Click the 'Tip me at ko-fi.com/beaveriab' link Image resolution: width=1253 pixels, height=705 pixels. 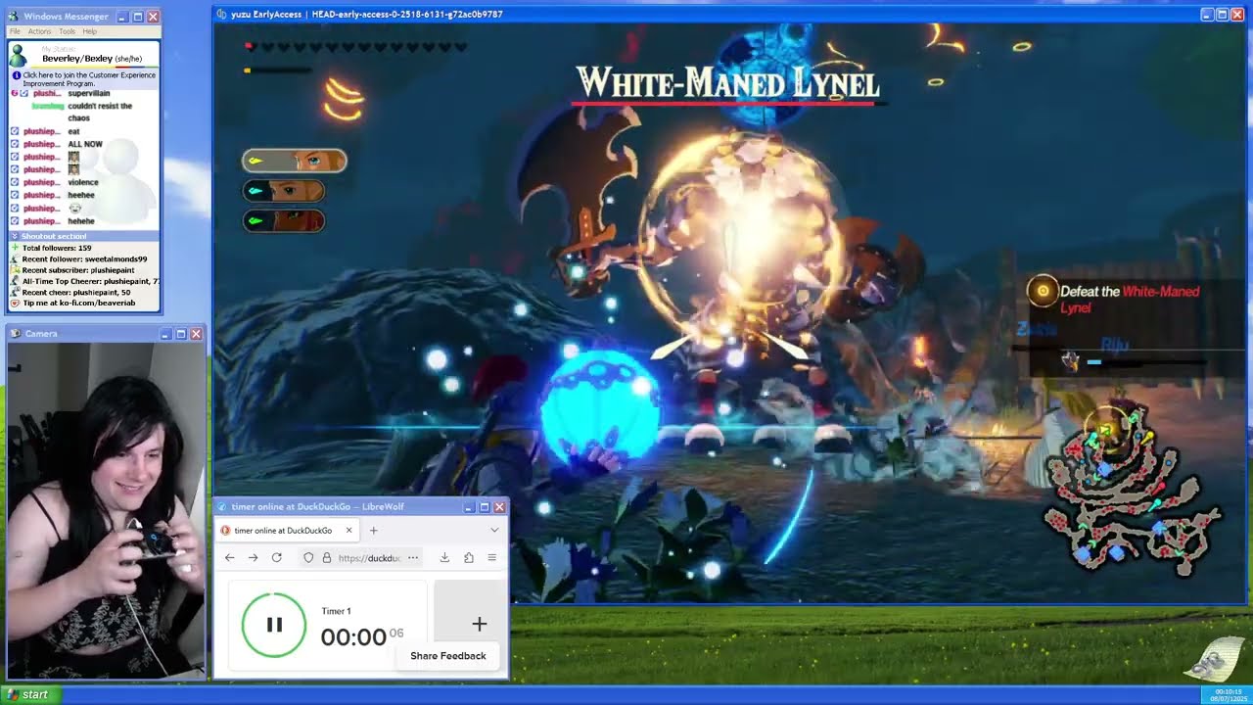coord(78,303)
